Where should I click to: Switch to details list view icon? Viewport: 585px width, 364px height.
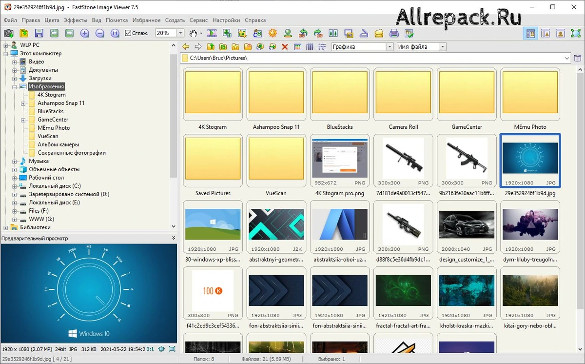[x=310, y=47]
